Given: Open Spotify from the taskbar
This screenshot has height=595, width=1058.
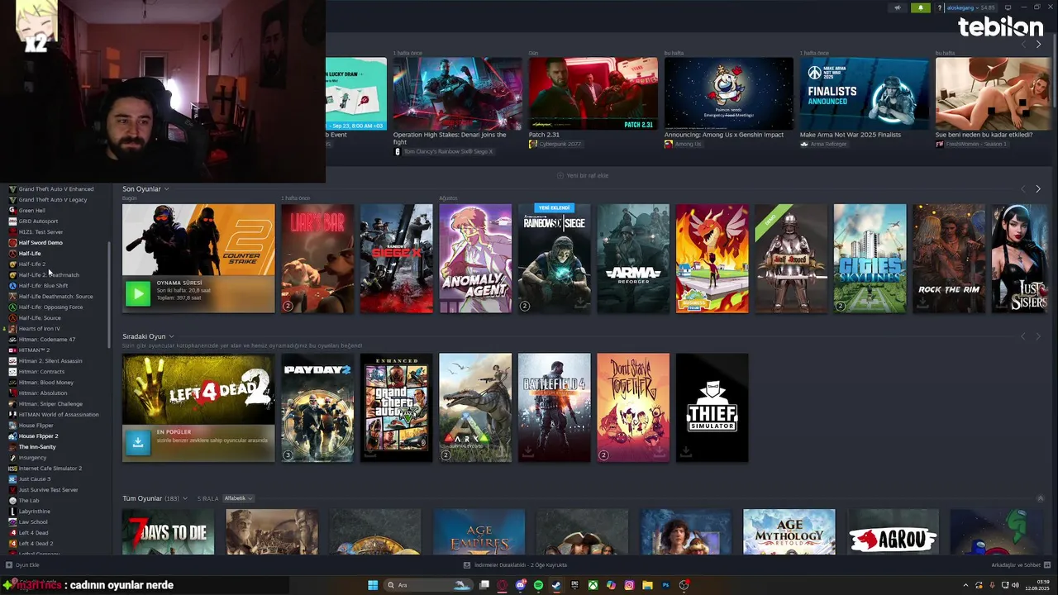Looking at the screenshot, I should pyautogui.click(x=538, y=585).
